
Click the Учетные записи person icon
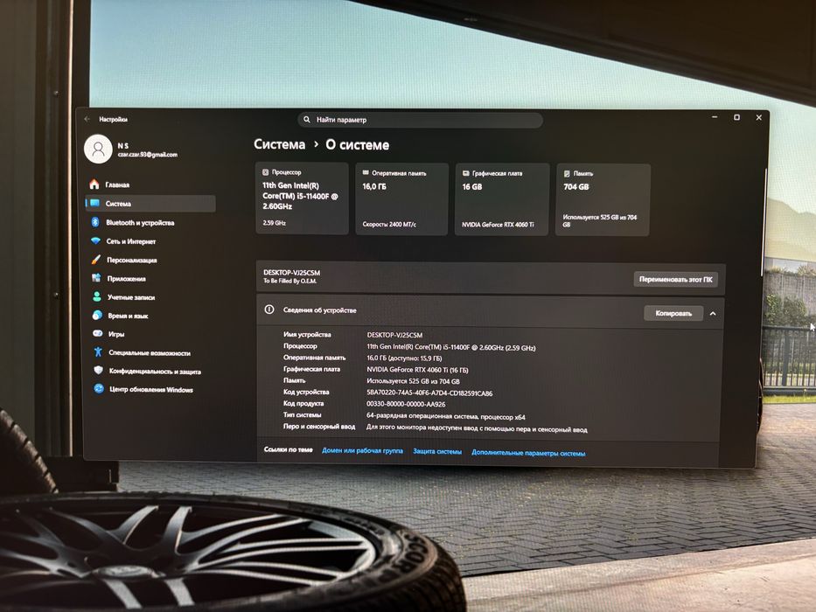[97, 296]
